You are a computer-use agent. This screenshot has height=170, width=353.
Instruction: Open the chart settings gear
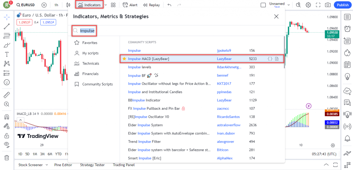308,5
